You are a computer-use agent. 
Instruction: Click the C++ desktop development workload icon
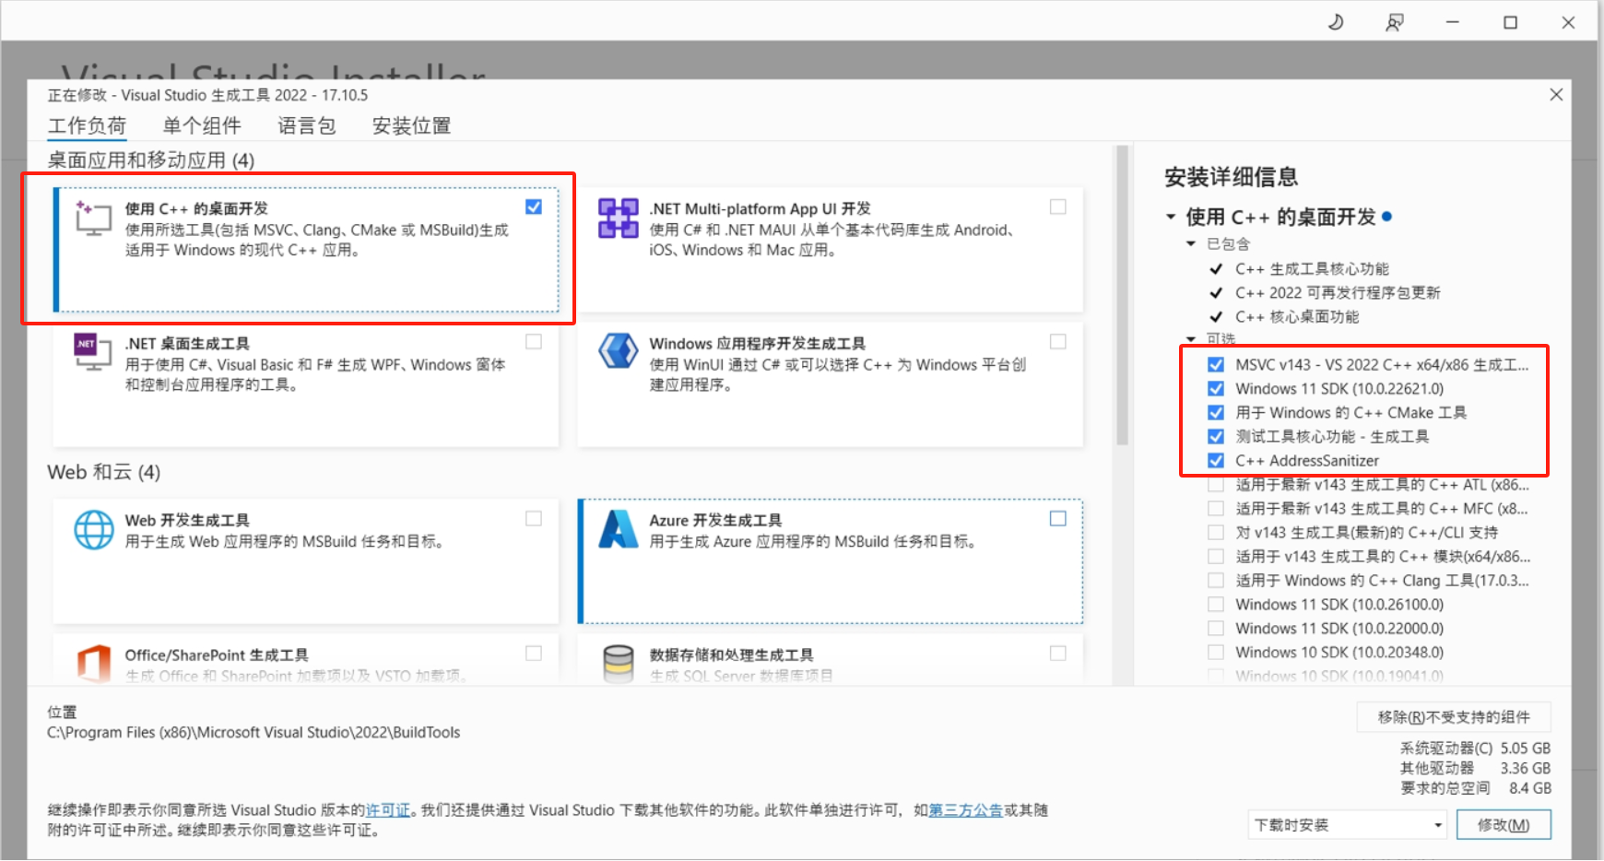coord(93,218)
